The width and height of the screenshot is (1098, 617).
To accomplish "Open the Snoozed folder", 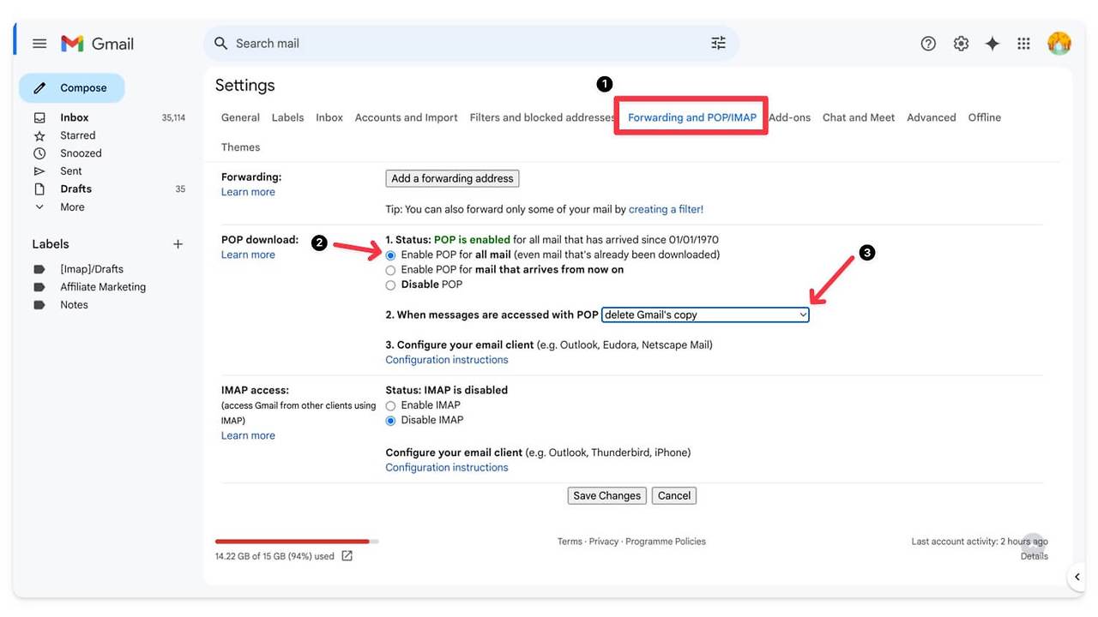I will 81,153.
